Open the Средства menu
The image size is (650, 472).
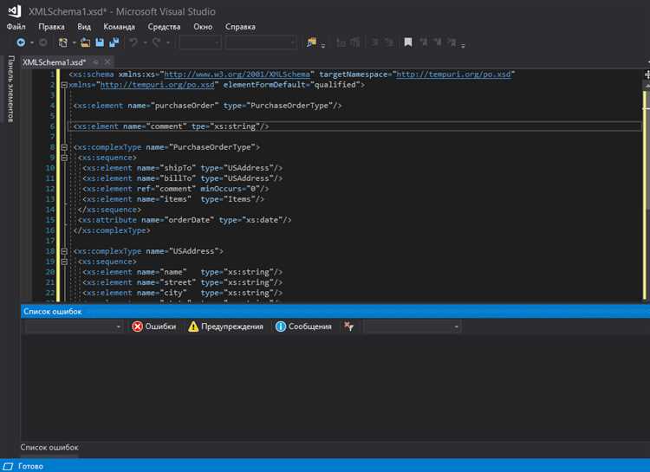click(x=164, y=27)
